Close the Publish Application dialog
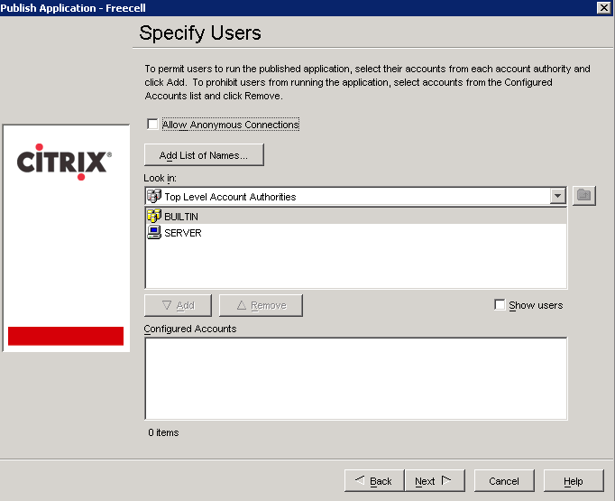 click(603, 7)
